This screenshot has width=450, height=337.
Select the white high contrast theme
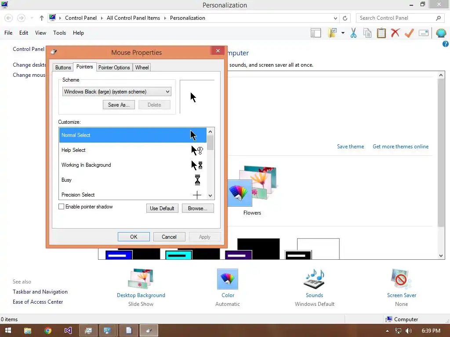312,249
